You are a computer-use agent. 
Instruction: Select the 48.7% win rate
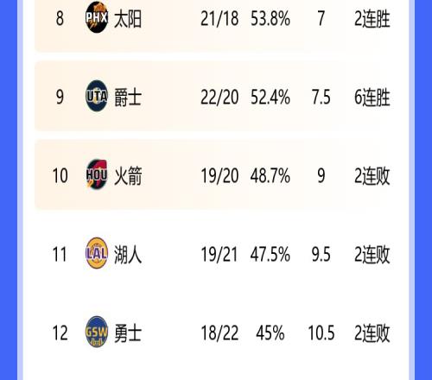270,175
